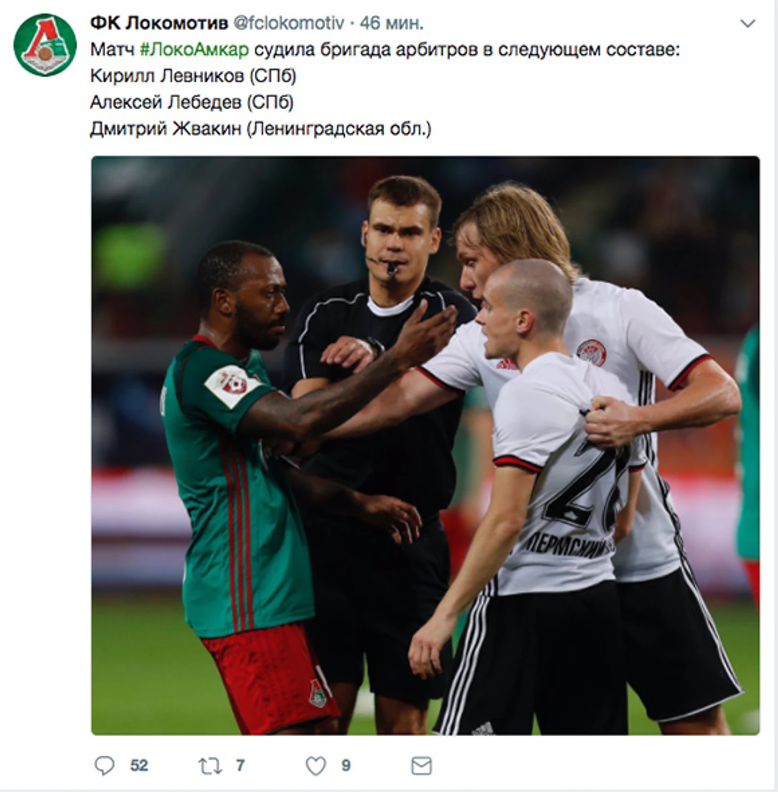Click the line Кирилл Левников (СПб)
The width and height of the screenshot is (778, 792).
pyautogui.click(x=193, y=76)
